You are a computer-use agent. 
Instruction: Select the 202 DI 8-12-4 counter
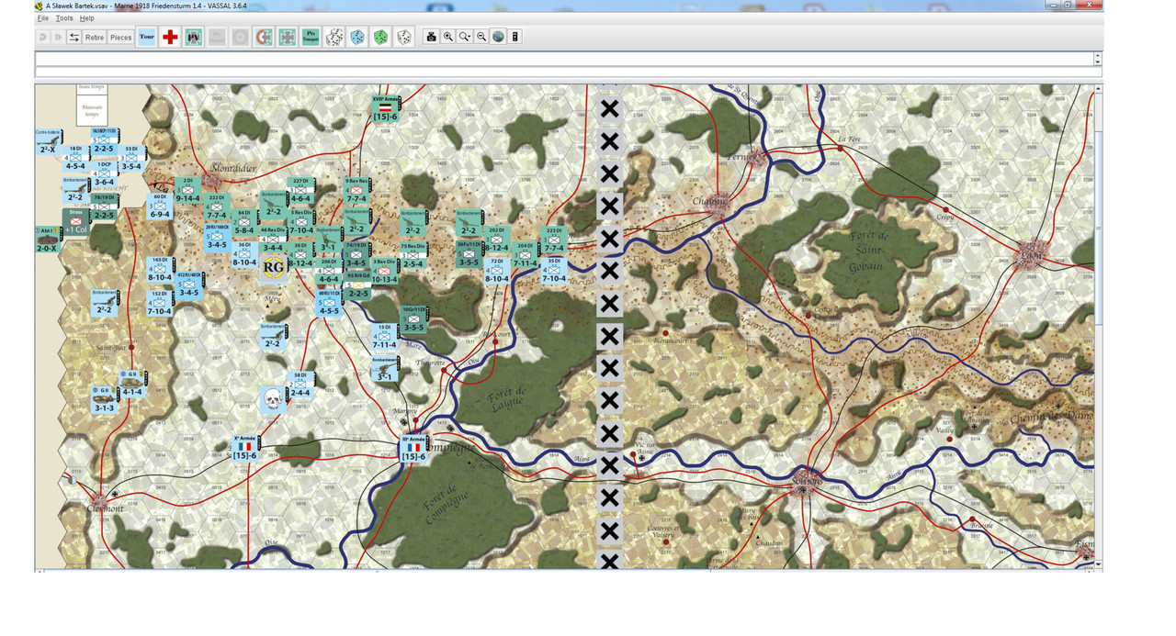click(496, 240)
